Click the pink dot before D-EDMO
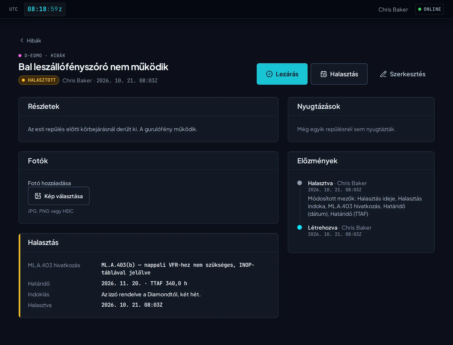Screen dimensions: 453x345 pyautogui.click(x=20, y=56)
